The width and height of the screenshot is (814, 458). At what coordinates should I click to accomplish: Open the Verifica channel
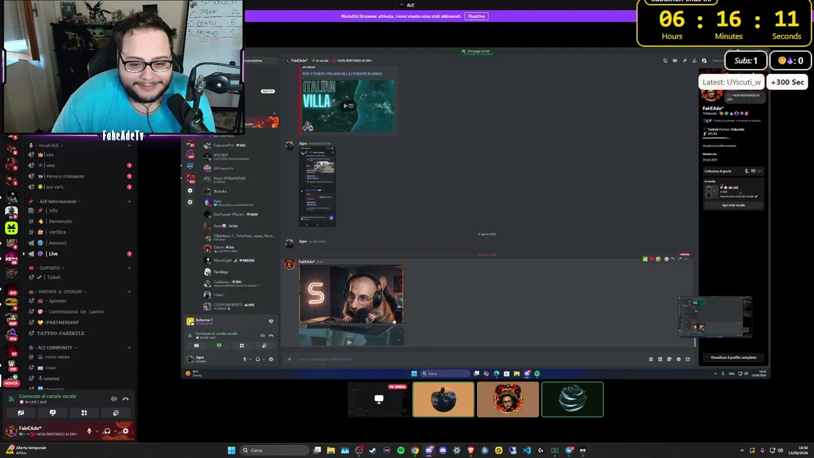coord(79,232)
